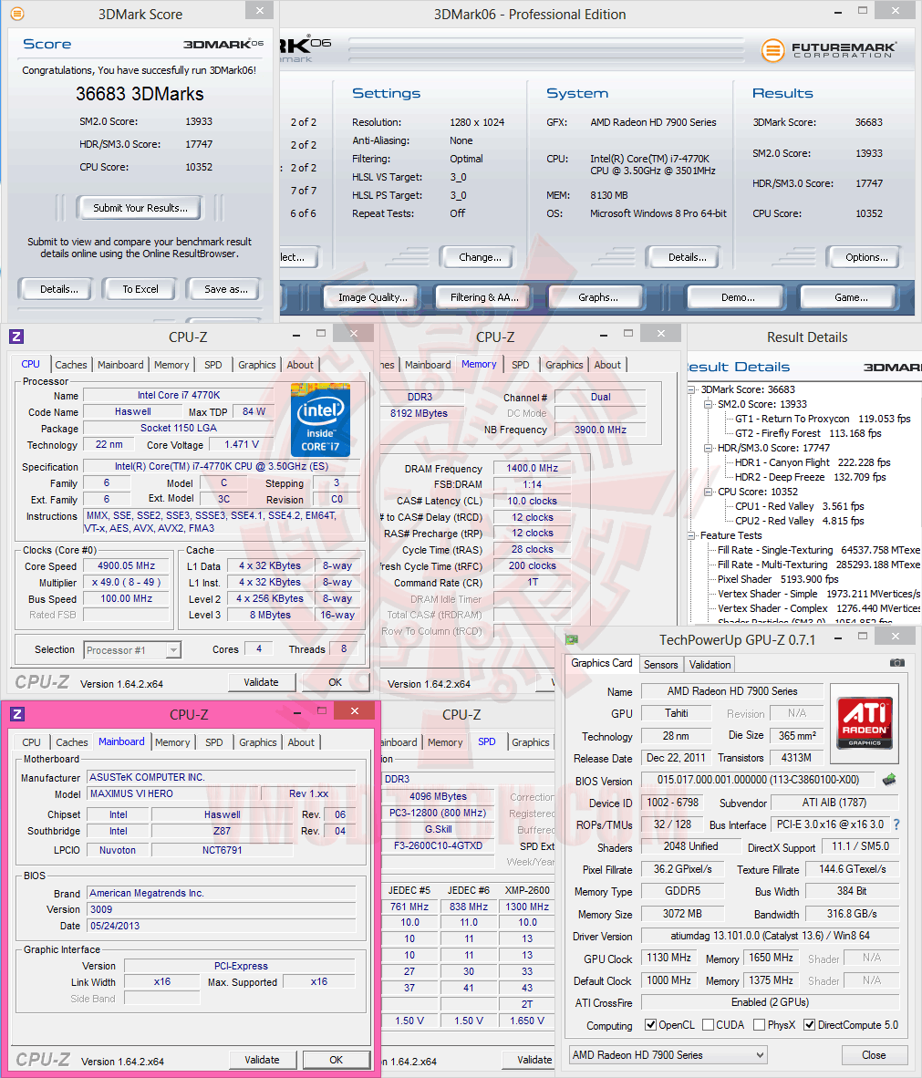The height and width of the screenshot is (1078, 922).
Task: Select SPD tab in pink Mainboard CPU-Z window
Action: [x=213, y=742]
